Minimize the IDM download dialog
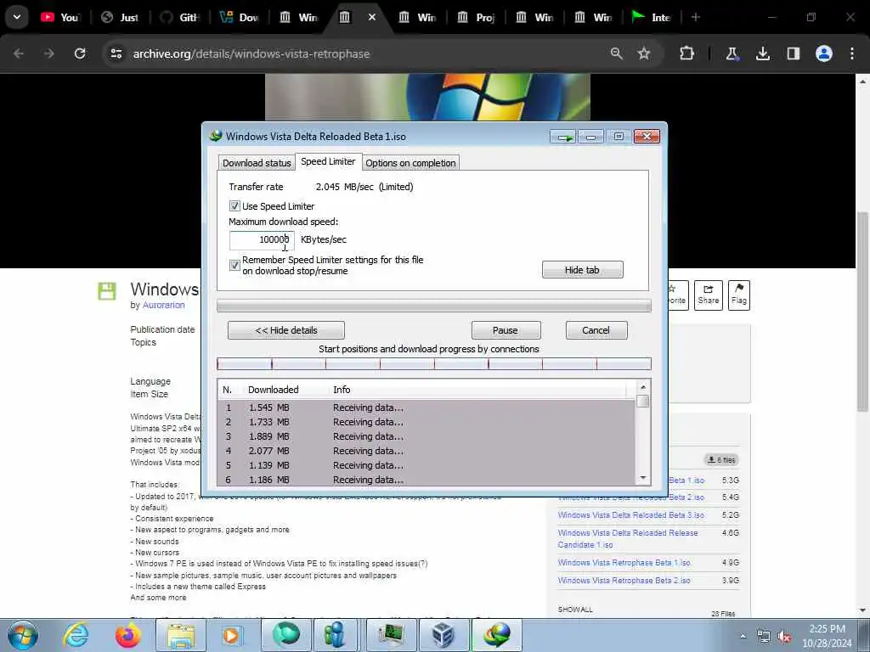The width and height of the screenshot is (870, 652). point(591,137)
